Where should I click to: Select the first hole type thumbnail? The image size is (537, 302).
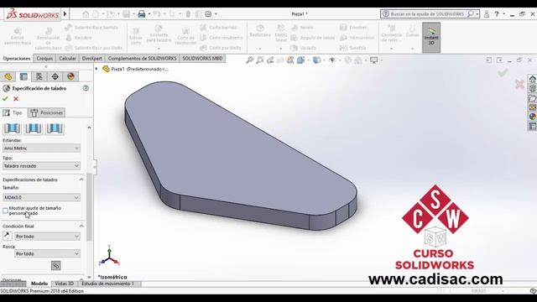click(12, 128)
